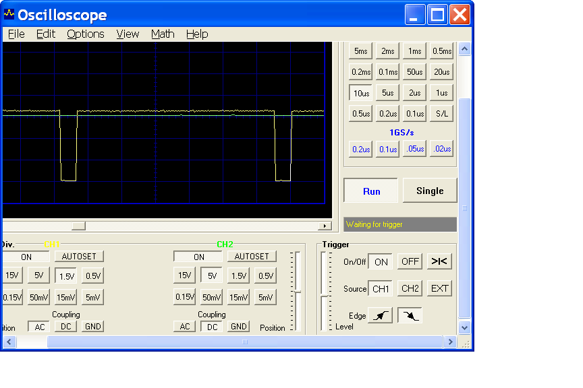583x388 pixels.
Task: Click CH1 AUTOSET button
Action: click(x=79, y=257)
